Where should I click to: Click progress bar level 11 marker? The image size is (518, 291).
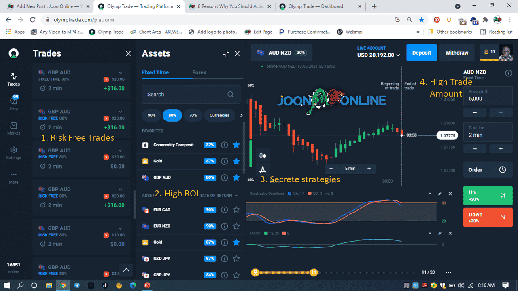pos(314,272)
